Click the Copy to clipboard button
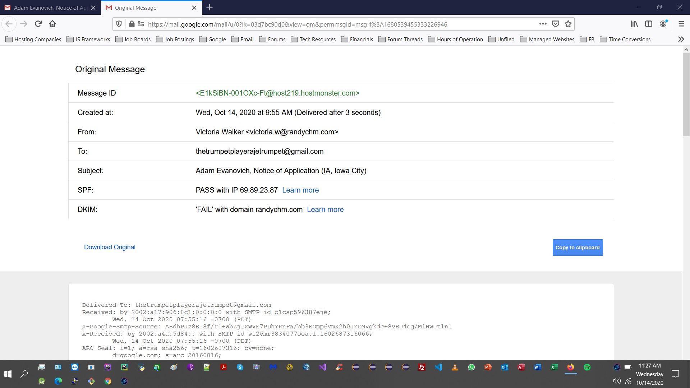The width and height of the screenshot is (690, 388). click(x=577, y=247)
